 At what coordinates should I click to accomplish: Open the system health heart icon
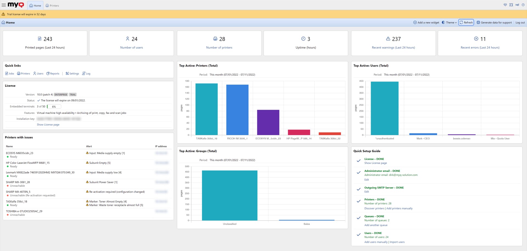[x=505, y=5]
